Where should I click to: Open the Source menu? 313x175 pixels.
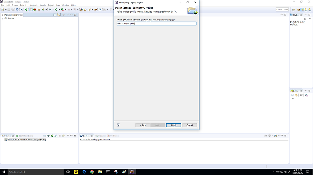point(15,5)
